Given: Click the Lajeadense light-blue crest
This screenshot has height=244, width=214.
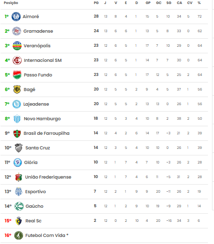Looking at the screenshot, I should 17,104.
